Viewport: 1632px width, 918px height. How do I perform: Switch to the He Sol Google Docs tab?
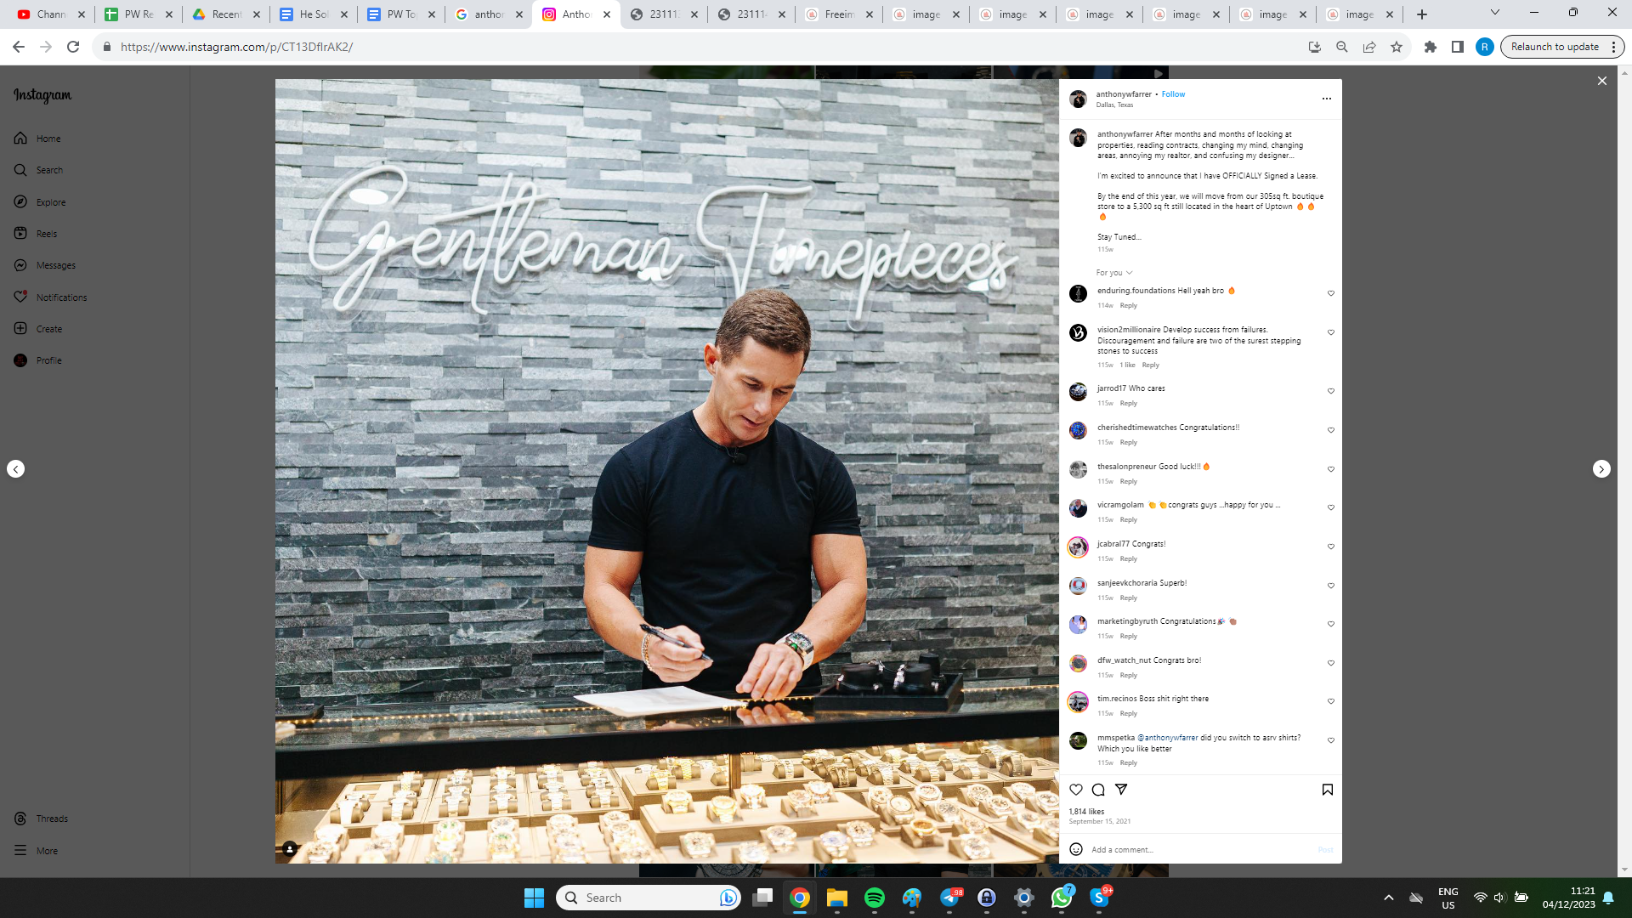(312, 14)
